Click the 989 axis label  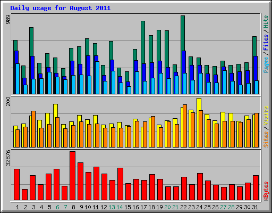coord(8,20)
